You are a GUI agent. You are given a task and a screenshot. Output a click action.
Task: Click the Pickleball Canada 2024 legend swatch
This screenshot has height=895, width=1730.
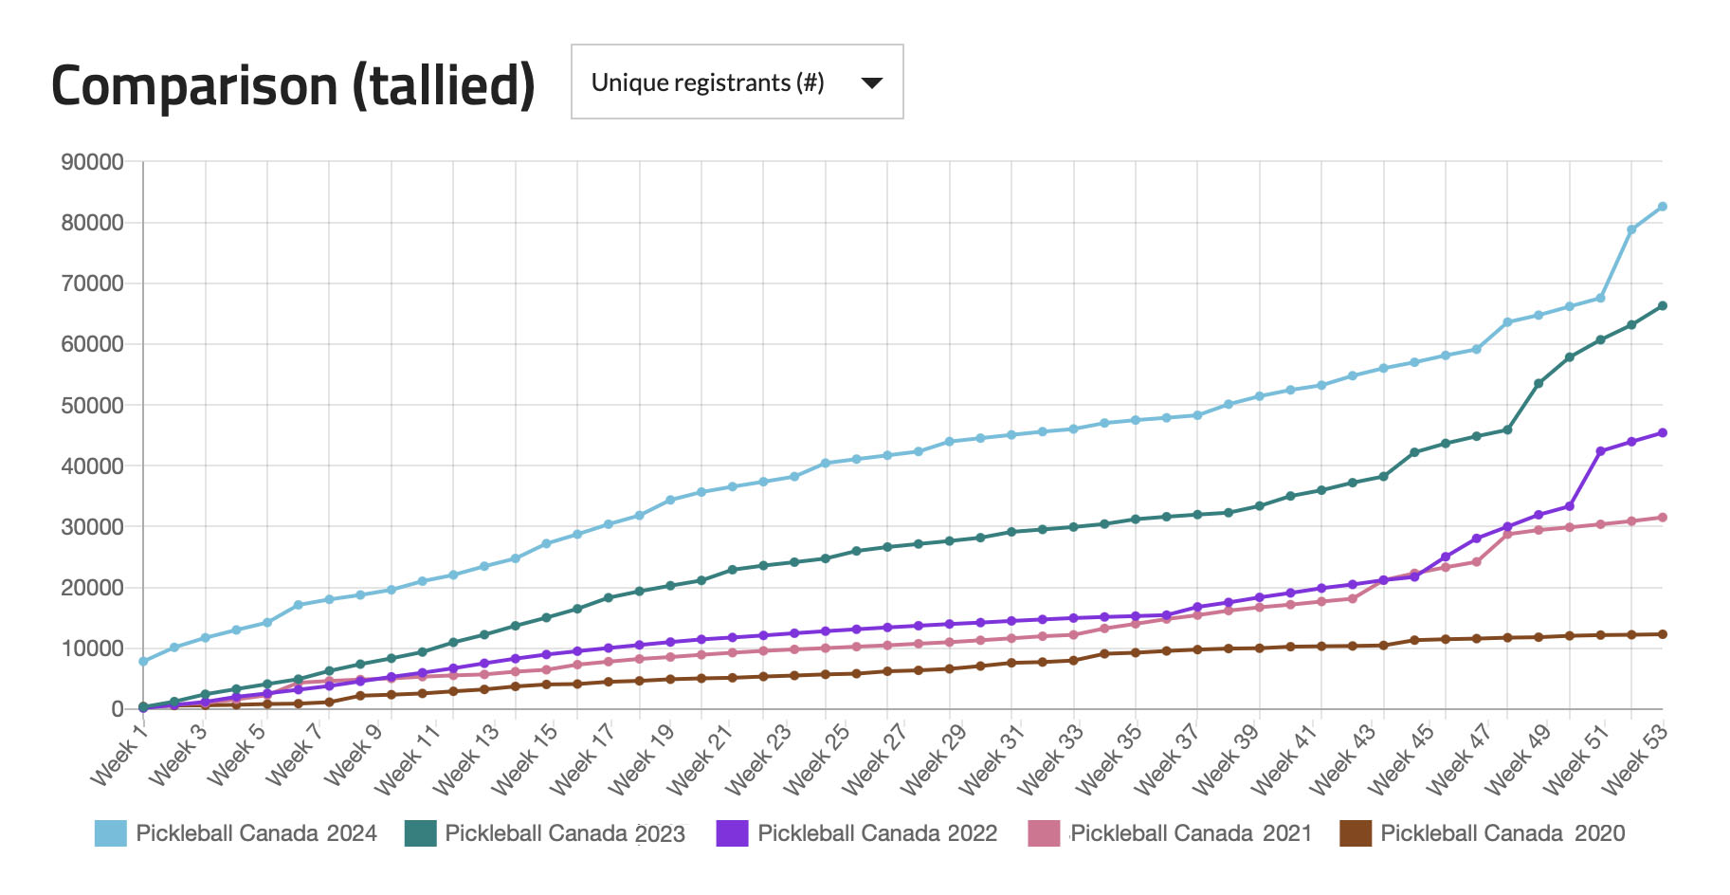click(x=110, y=833)
